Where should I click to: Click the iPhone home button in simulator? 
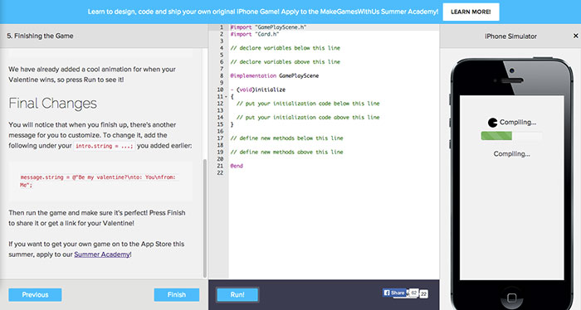click(x=512, y=297)
